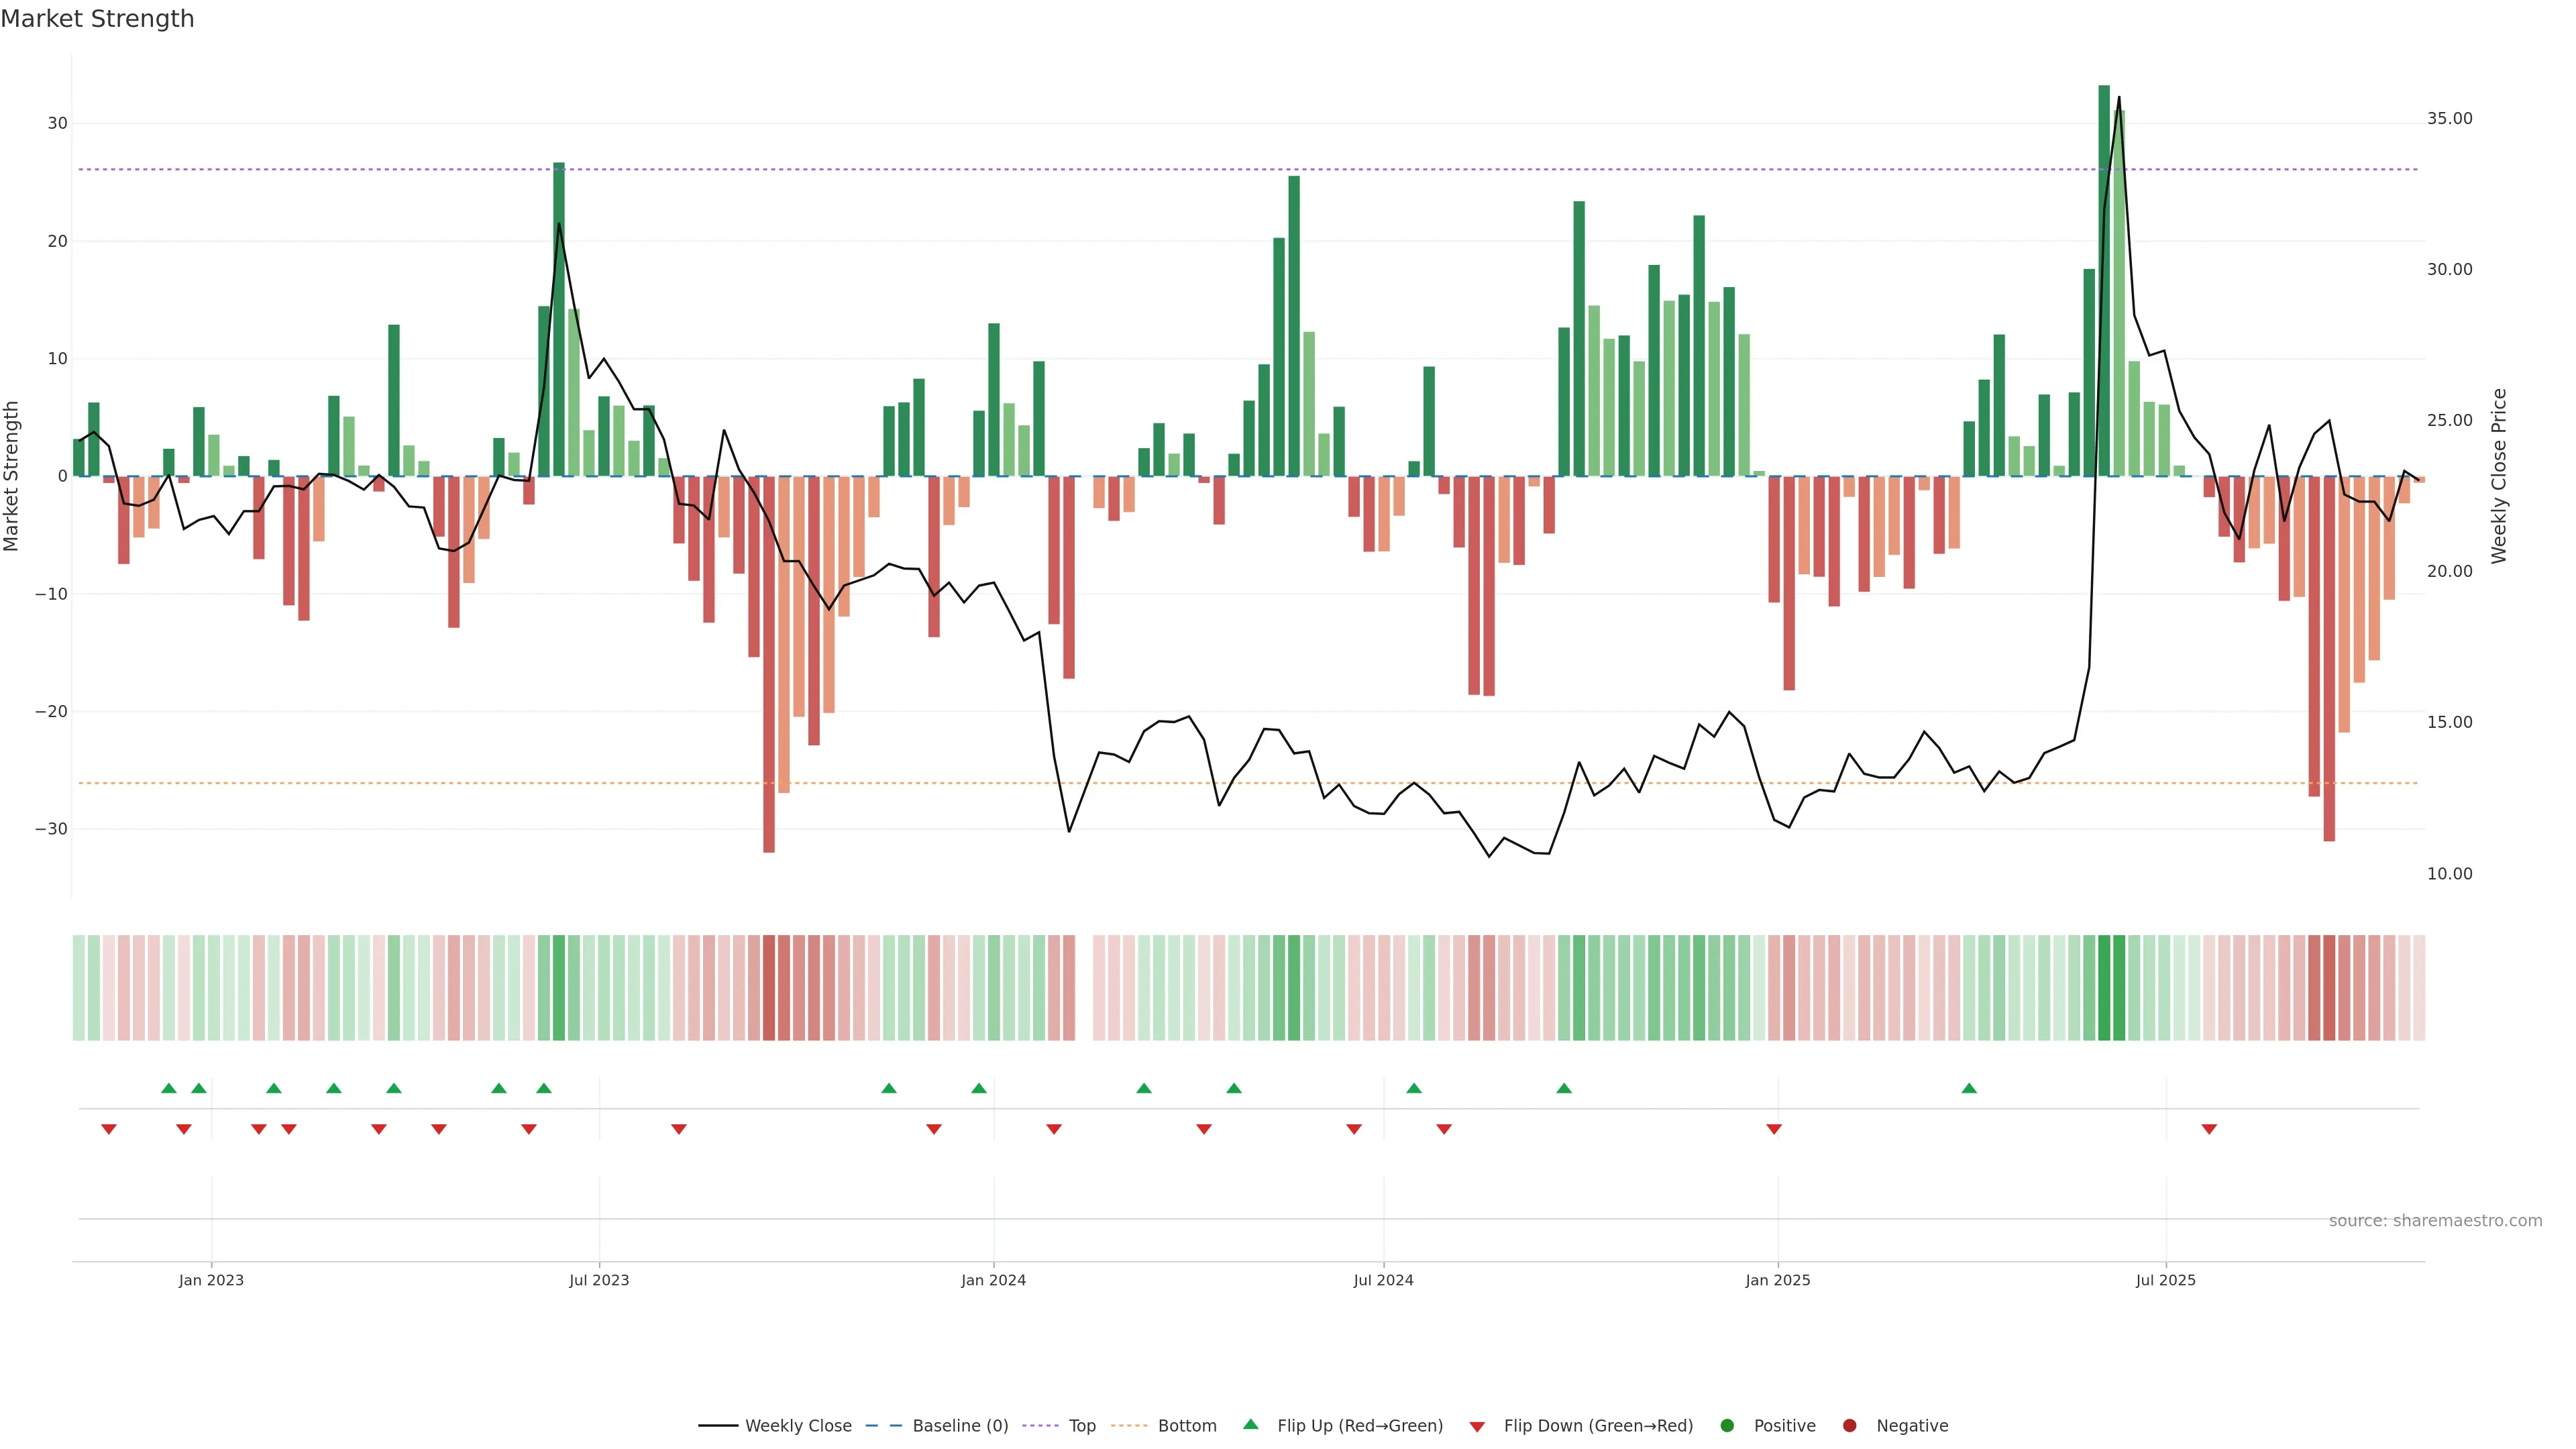The width and height of the screenshot is (2576, 1449).
Task: Click the Jul 2025 axis label
Action: tap(2165, 1280)
